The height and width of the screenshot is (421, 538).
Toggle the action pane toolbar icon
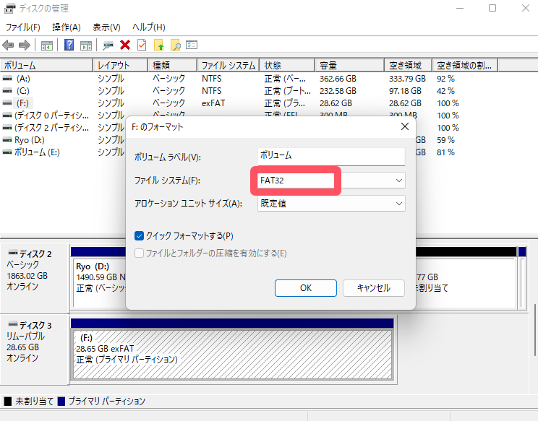tap(86, 45)
